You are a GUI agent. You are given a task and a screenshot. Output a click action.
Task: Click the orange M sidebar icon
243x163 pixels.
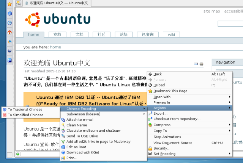coord(9,42)
